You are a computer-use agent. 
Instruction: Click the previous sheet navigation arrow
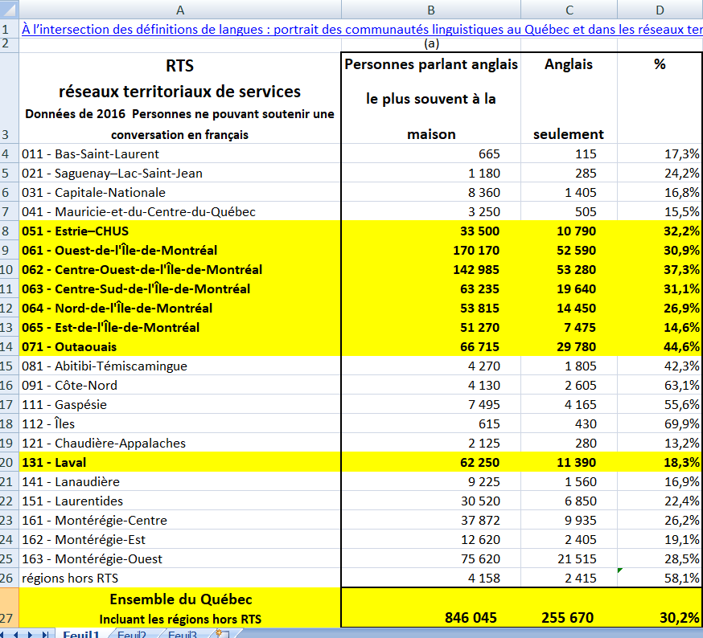pyautogui.click(x=16, y=635)
